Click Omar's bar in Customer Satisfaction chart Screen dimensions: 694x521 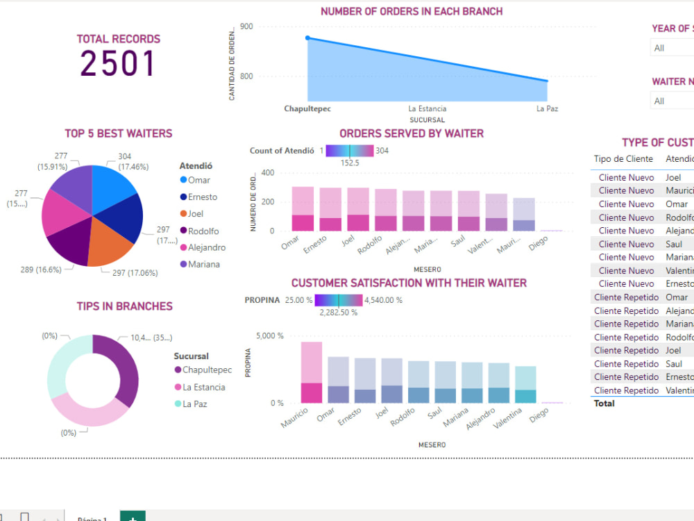coord(338,380)
